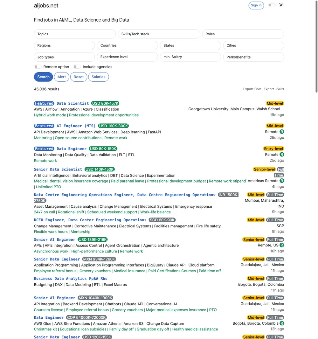Click remote R icon beside Bogotá, Bogota, Colombia
318x339 pixels.
point(282,323)
